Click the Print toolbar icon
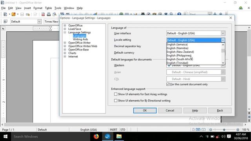 [x=49, y=14]
